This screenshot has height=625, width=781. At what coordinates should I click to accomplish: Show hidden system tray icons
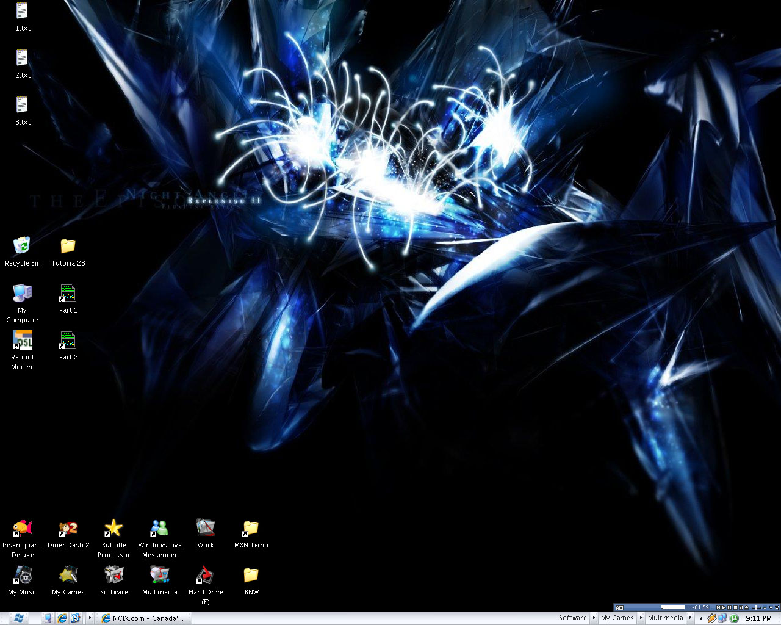[x=701, y=618]
